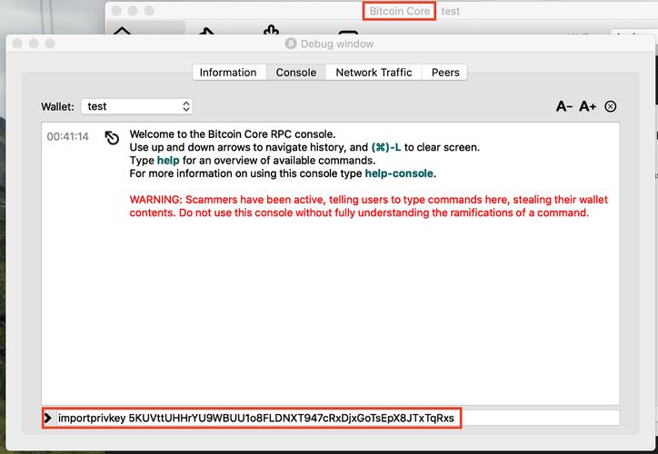658x454 pixels.
Task: Clear the console with the circled X icon
Action: (611, 106)
